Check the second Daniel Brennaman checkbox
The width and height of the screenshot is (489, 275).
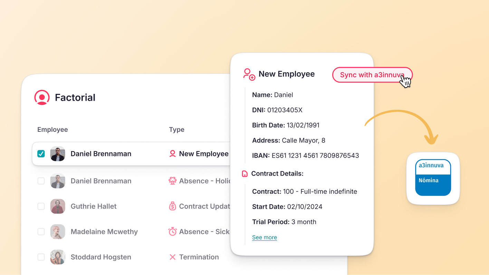(41, 181)
